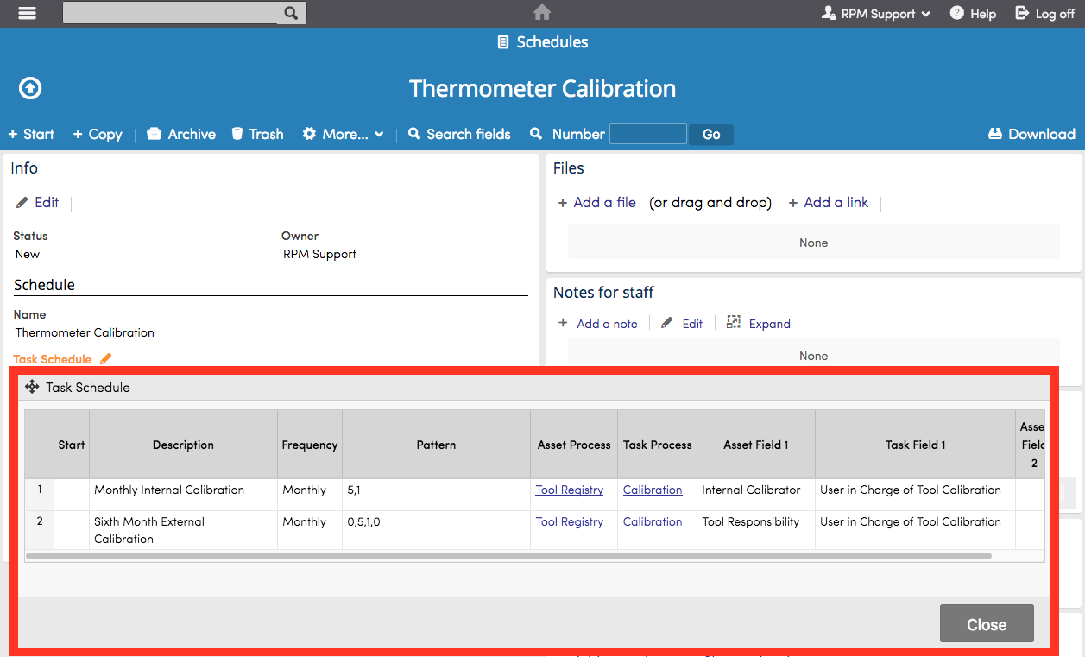The width and height of the screenshot is (1085, 657).
Task: Focus the Number input field
Action: pos(648,134)
